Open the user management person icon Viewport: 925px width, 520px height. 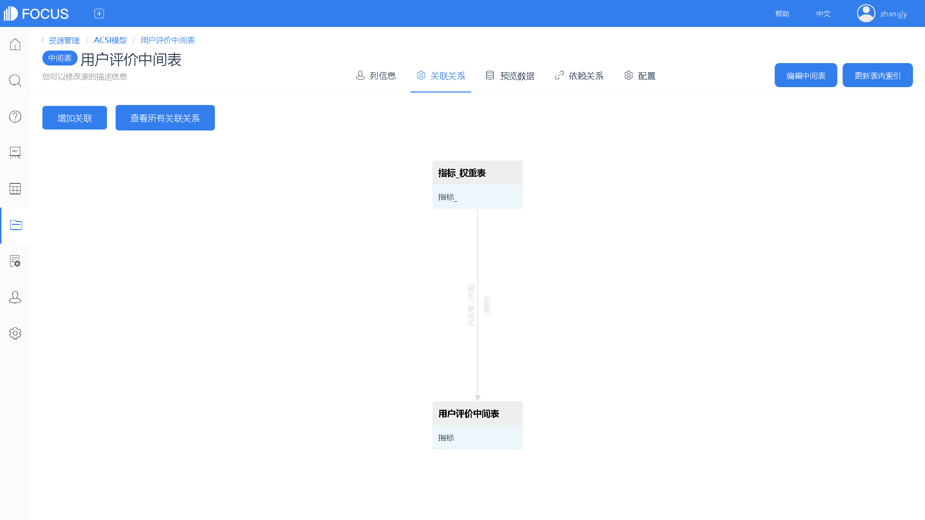[x=15, y=297]
